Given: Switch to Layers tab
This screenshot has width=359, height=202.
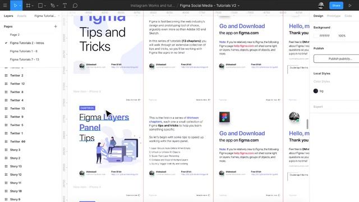Looking at the screenshot, I should click(x=8, y=16).
